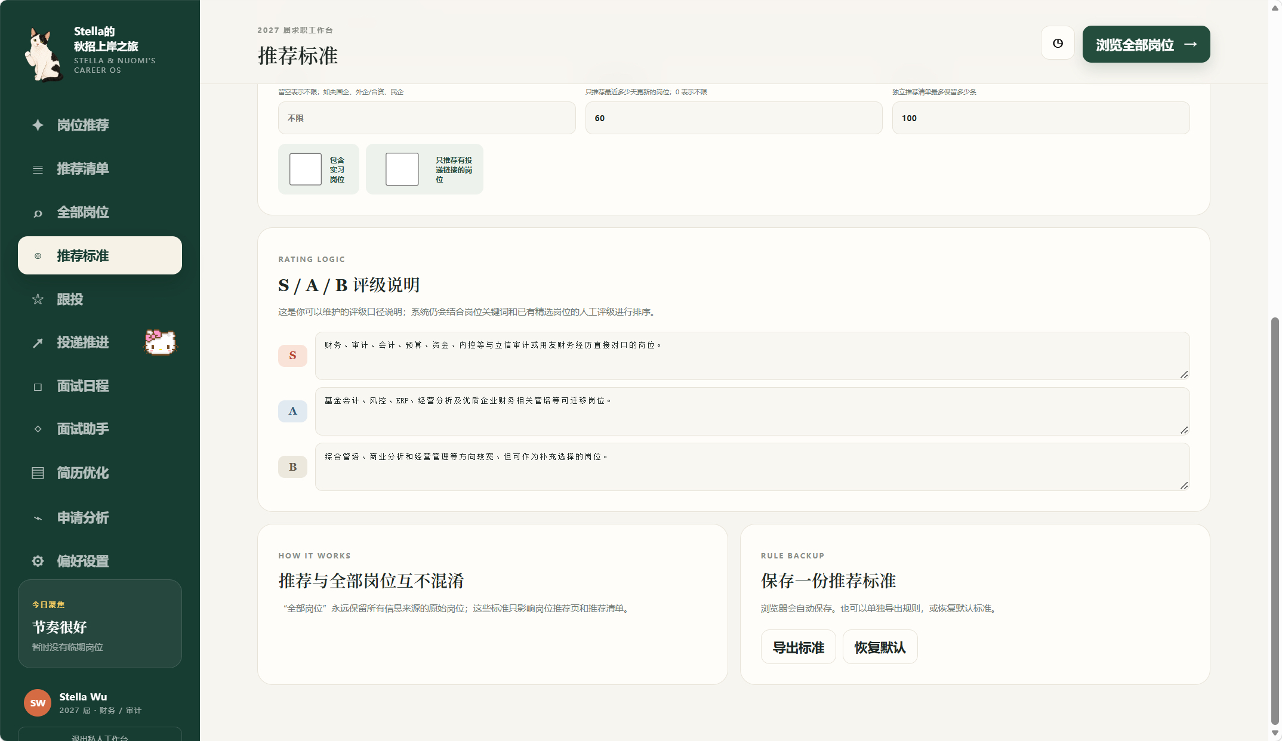Open the 岗位推荐 menu item
This screenshot has height=741, width=1282.
100,125
